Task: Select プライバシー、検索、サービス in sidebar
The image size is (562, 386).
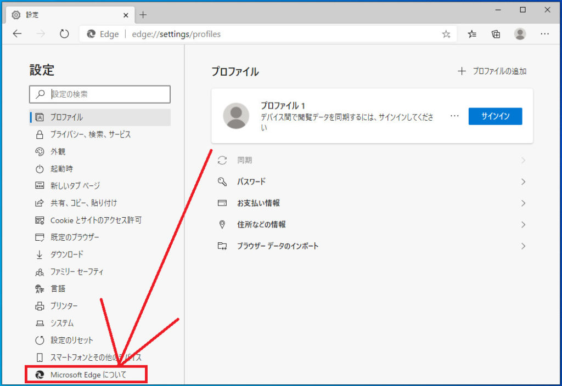Action: point(91,134)
